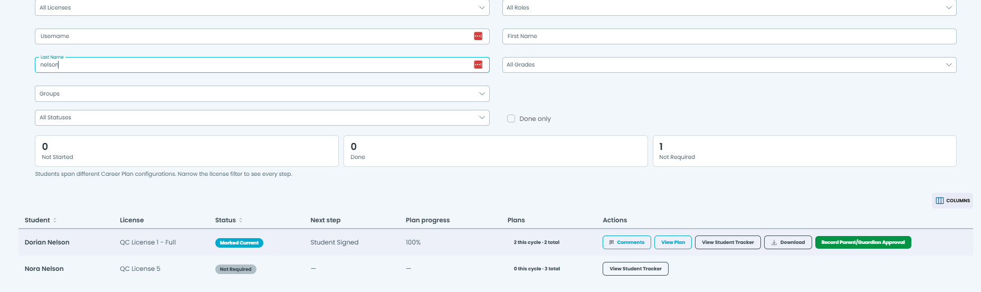Enable the Done only checkbox
This screenshot has height=292, width=981.
(x=511, y=119)
